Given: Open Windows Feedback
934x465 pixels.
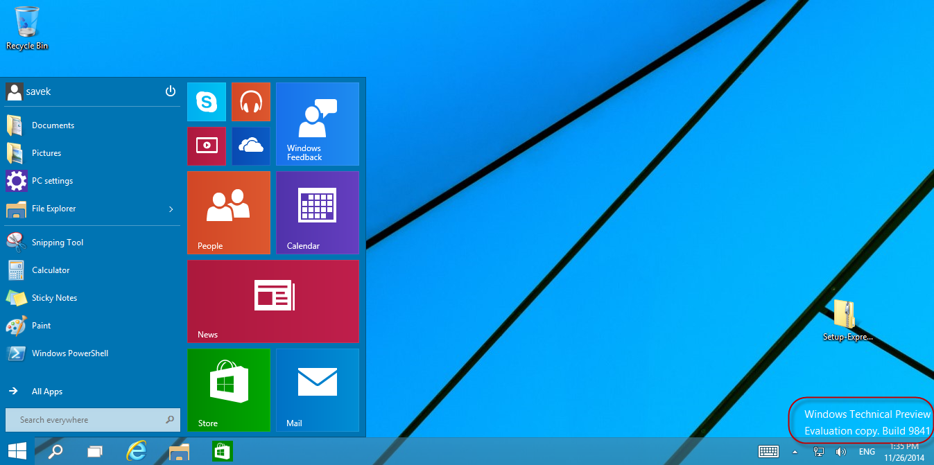Looking at the screenshot, I should point(317,123).
